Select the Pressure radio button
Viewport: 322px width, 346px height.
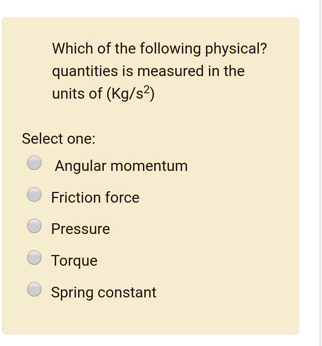tap(34, 226)
